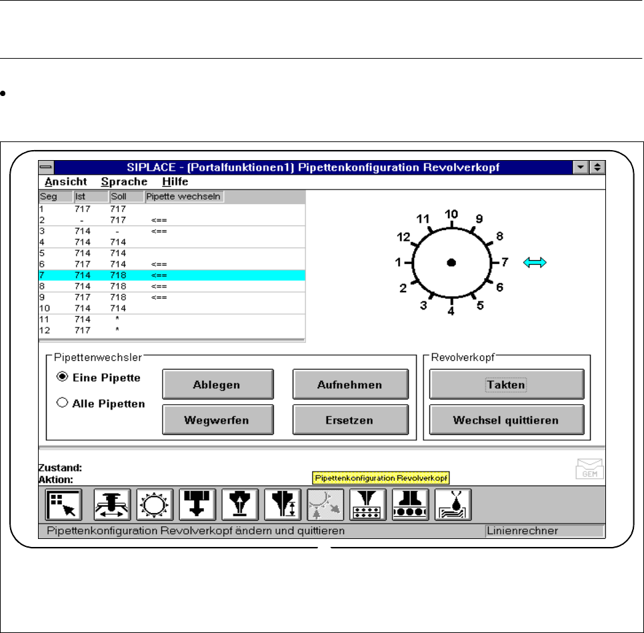This screenshot has width=644, height=633.
Task: Click the Wegwerfen button
Action: [218, 420]
